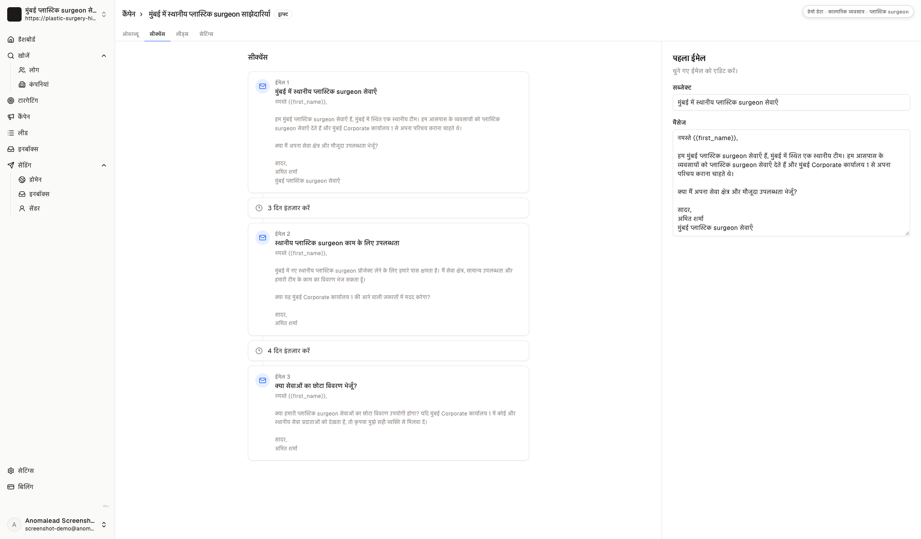Click into the सब्जेक्ट input field
The height and width of the screenshot is (539, 921).
click(x=791, y=102)
